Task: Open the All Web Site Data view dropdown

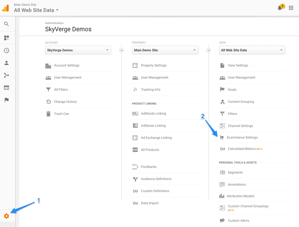Action: point(252,50)
